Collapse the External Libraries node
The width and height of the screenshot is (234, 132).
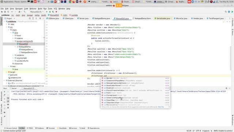(x=4, y=81)
